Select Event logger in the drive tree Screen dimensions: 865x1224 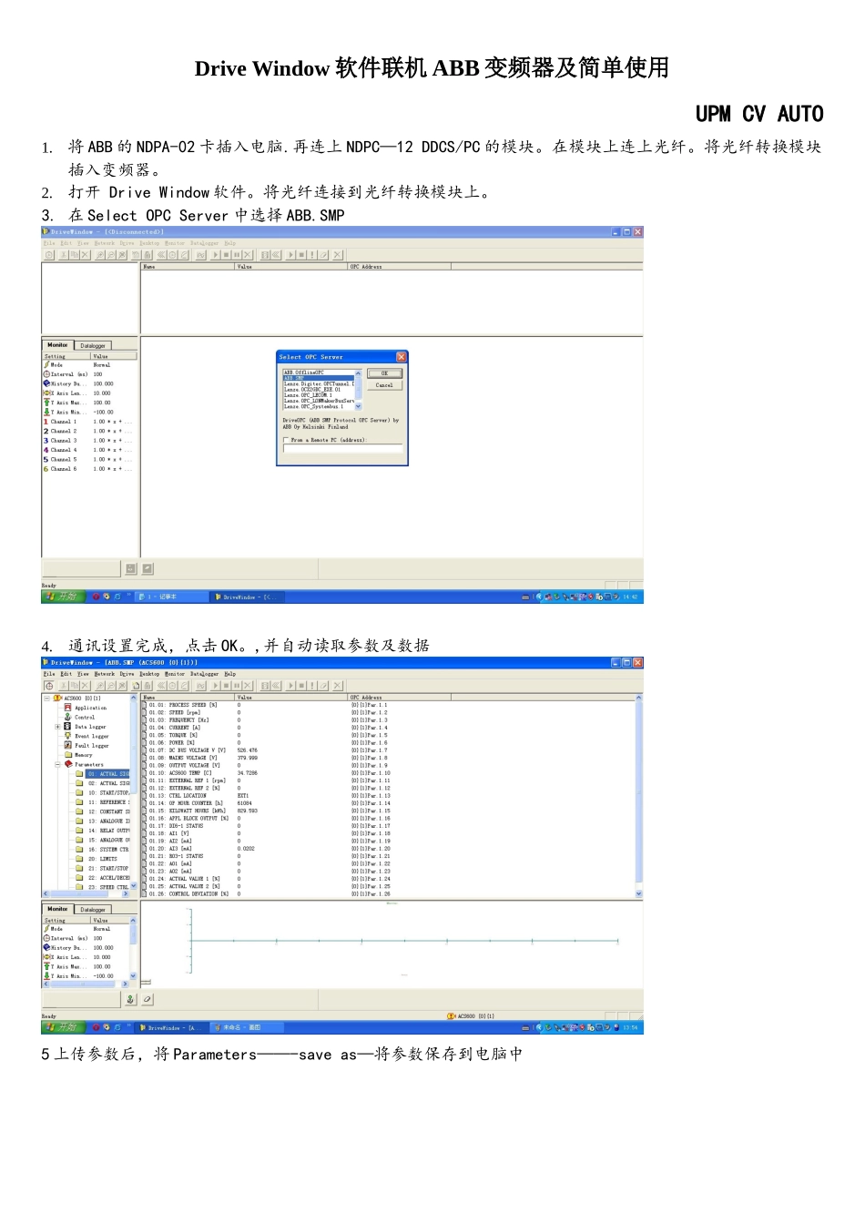pyautogui.click(x=91, y=737)
